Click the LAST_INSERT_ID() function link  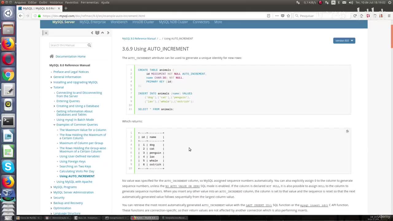coord(259,205)
